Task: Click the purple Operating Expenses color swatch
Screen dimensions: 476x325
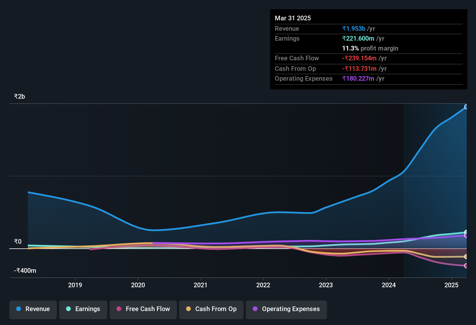Action: pos(255,309)
